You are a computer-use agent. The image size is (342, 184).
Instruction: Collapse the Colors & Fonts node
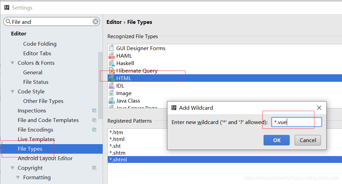12,63
